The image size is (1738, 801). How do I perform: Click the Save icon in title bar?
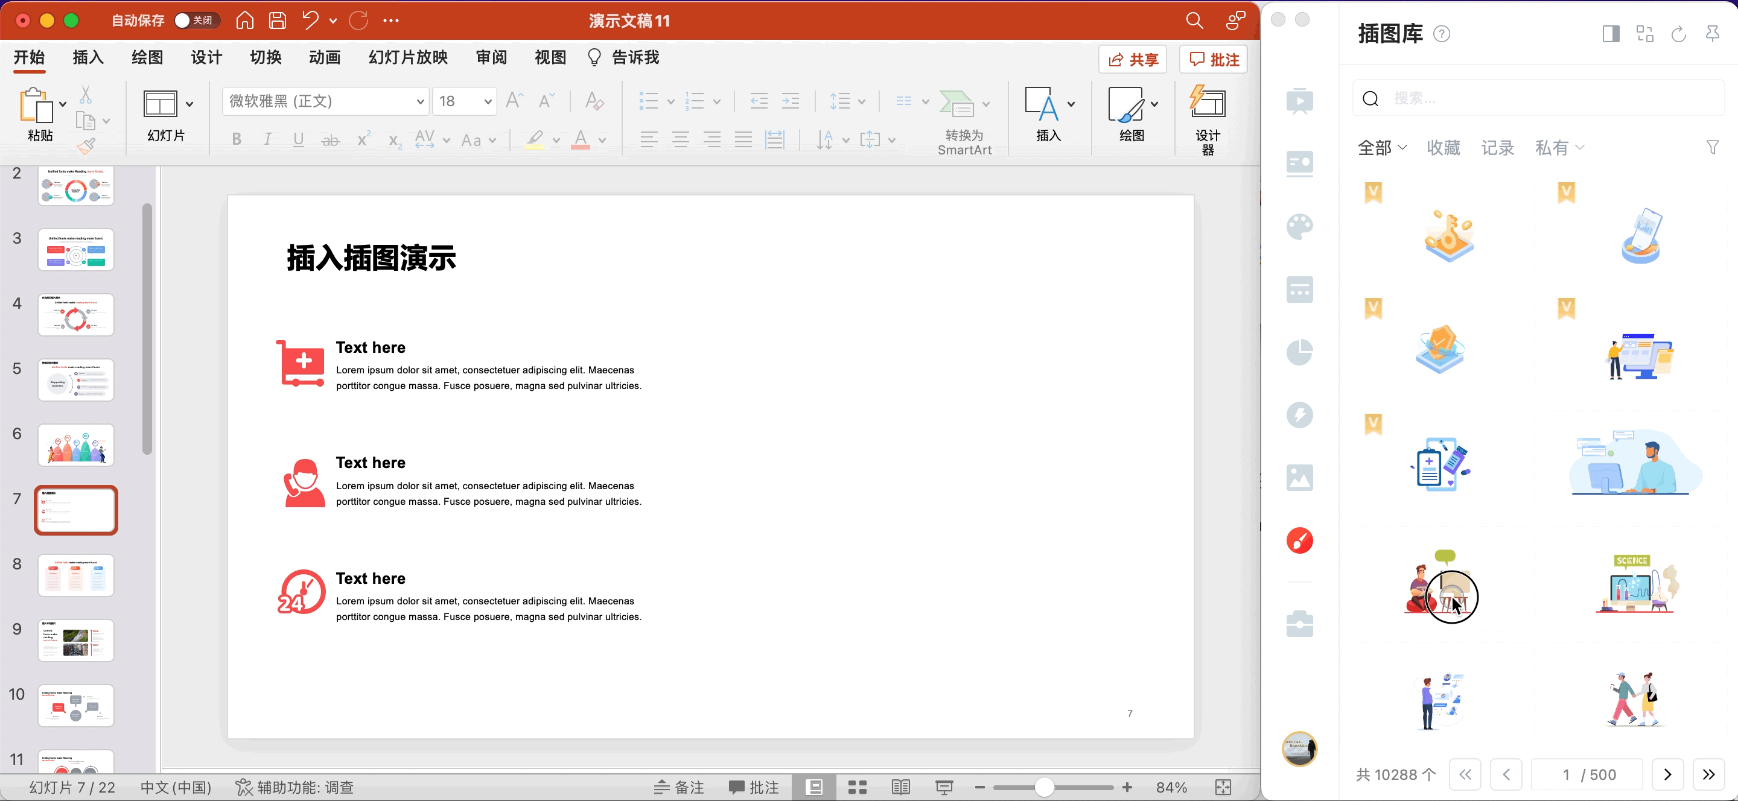278,21
